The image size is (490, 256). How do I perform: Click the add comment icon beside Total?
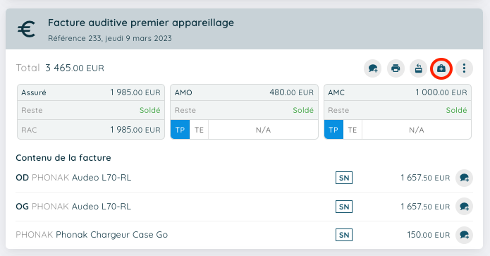coord(372,68)
